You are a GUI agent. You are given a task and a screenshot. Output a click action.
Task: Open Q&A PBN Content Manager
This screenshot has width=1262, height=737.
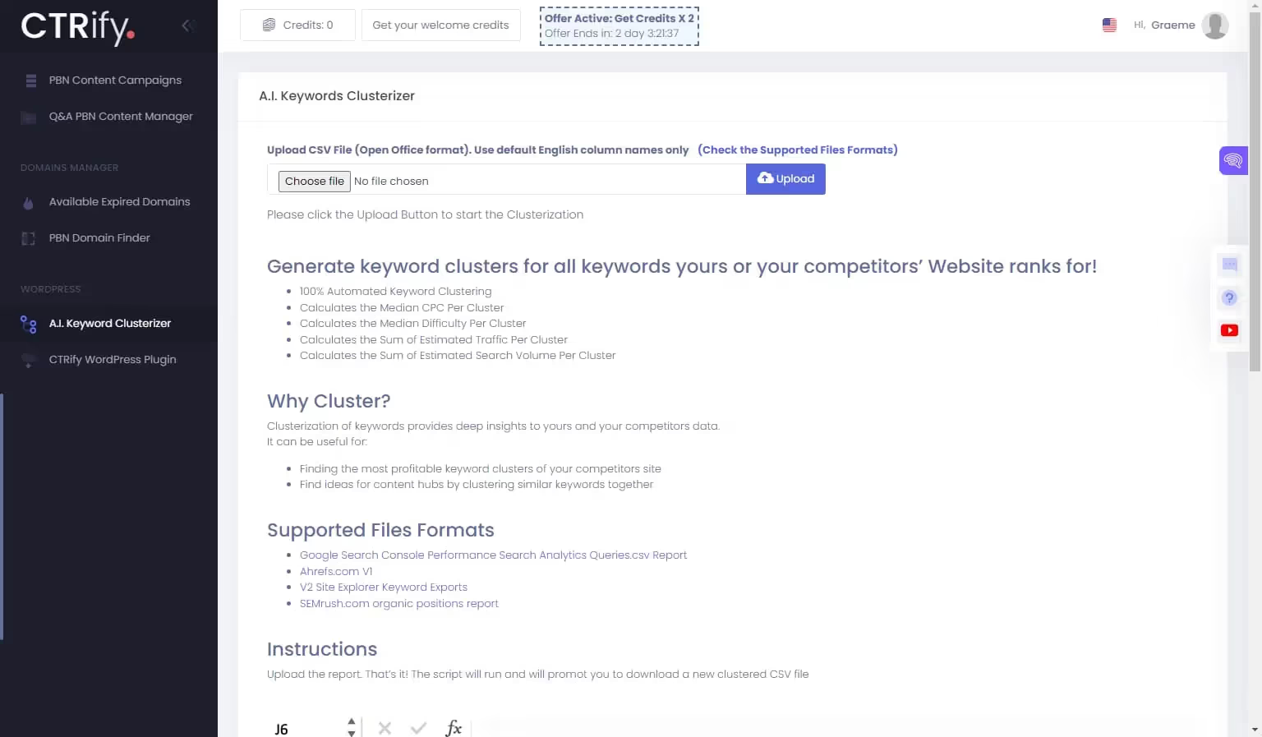121,116
